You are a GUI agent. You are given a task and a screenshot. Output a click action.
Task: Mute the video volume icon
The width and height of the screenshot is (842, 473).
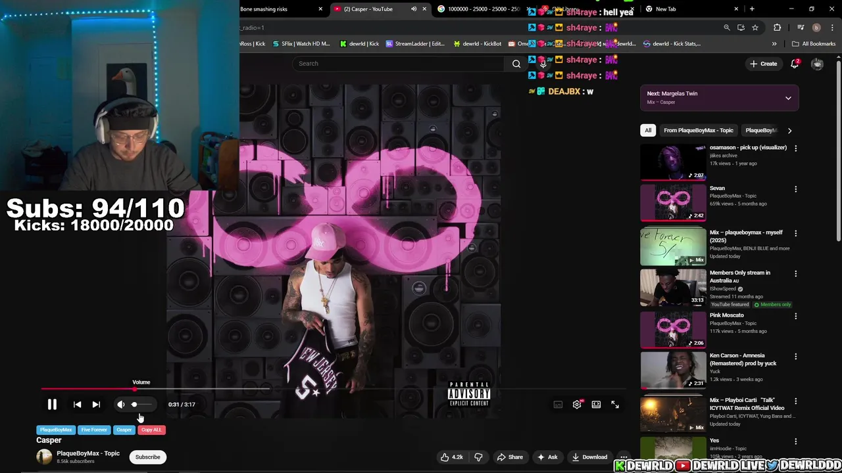coord(120,405)
